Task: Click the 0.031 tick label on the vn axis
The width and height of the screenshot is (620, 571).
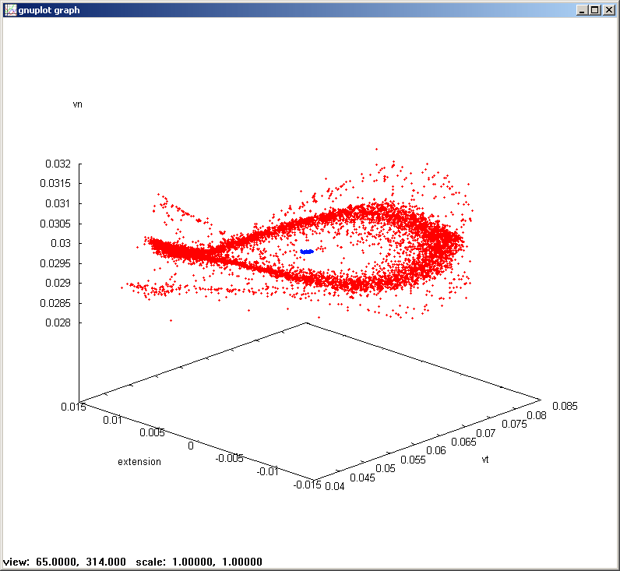Action: (x=58, y=203)
